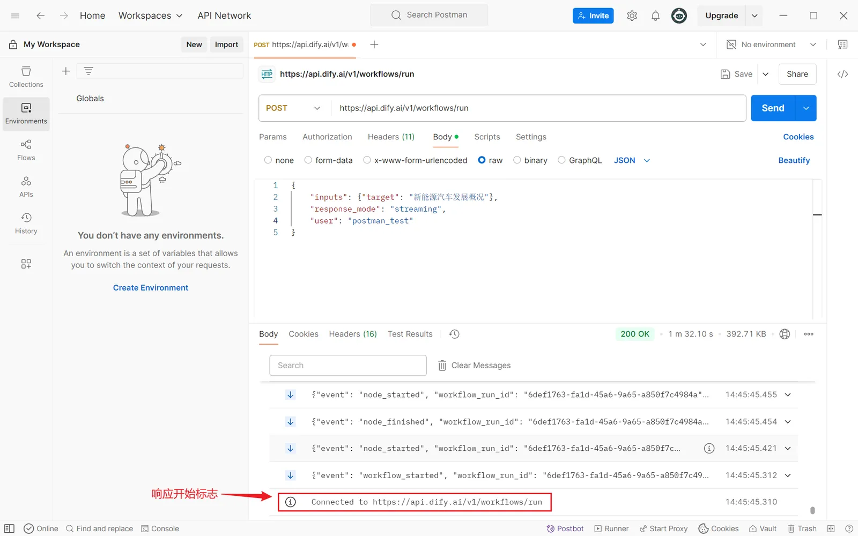Viewport: 858px width, 536px height.
Task: Open the settings gear icon
Action: coord(632,16)
